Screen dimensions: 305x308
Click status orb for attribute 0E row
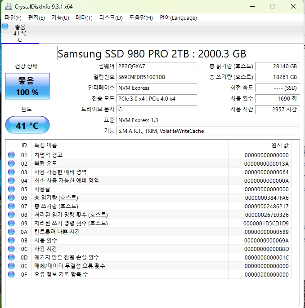[11, 266]
